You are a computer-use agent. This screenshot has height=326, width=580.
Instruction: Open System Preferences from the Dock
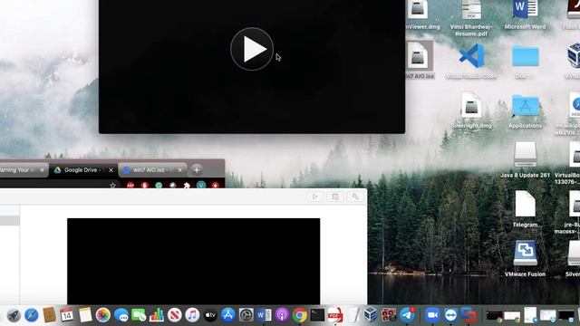pos(246,315)
